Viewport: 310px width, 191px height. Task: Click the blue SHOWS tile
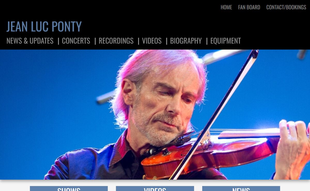69,189
